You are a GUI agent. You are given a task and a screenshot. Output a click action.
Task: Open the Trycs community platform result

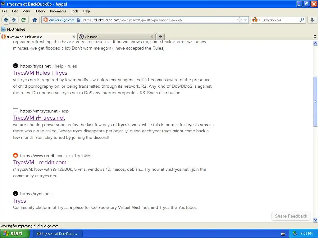click(20, 201)
